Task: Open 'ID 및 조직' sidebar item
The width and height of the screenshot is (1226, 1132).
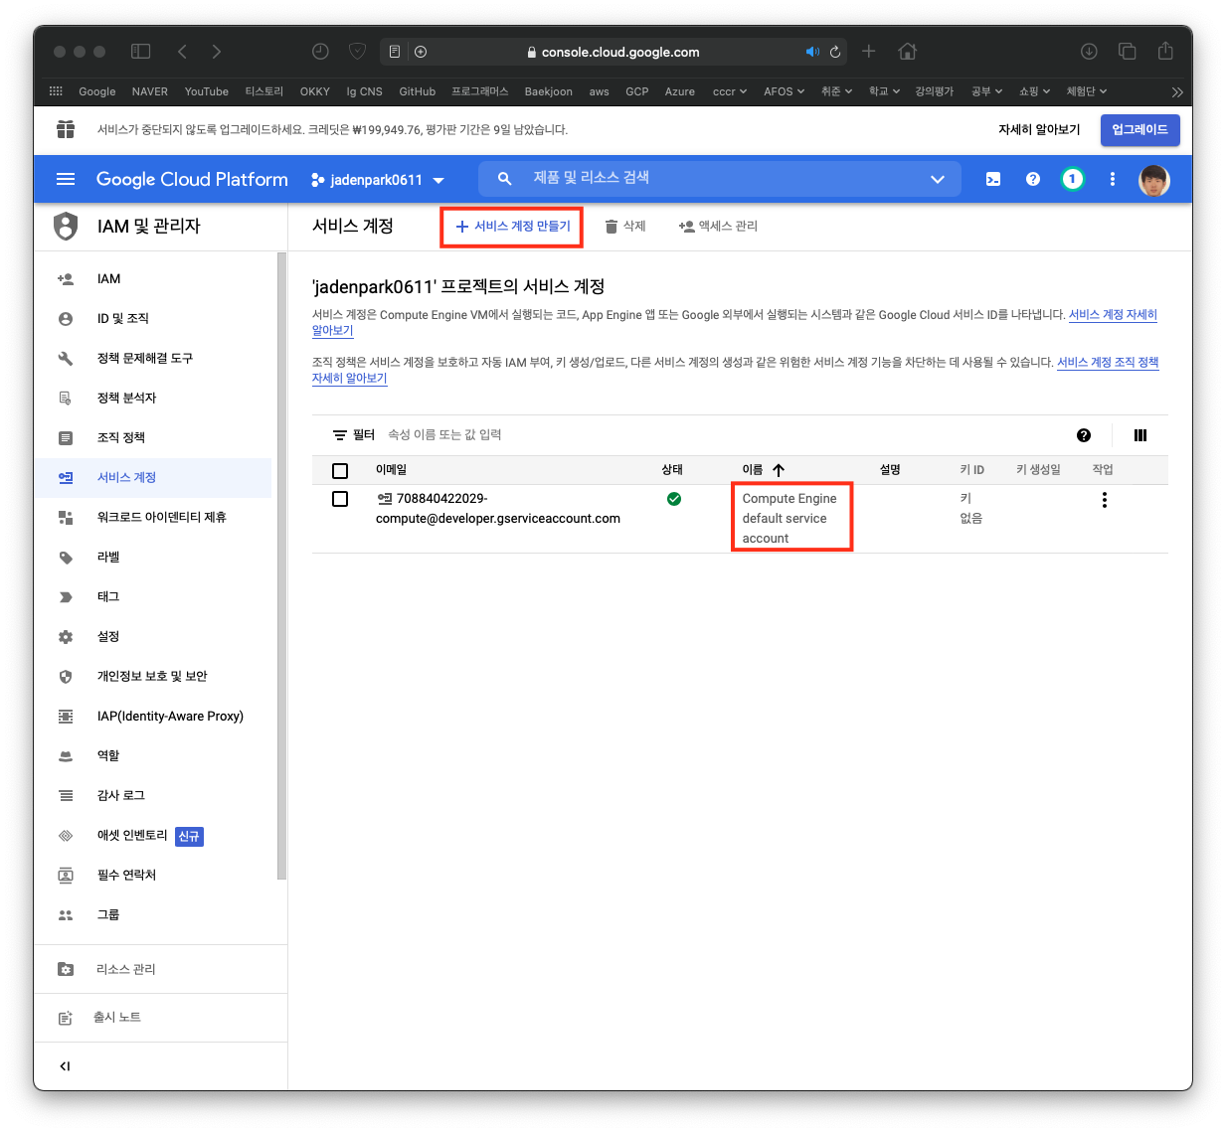Action: [153, 319]
